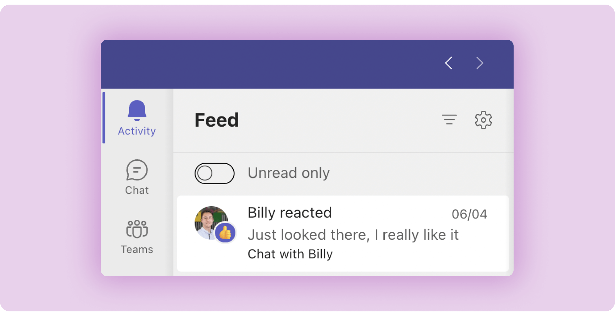Open the Chat bubble icon
Image resolution: width=615 pixels, height=316 pixels.
[137, 170]
